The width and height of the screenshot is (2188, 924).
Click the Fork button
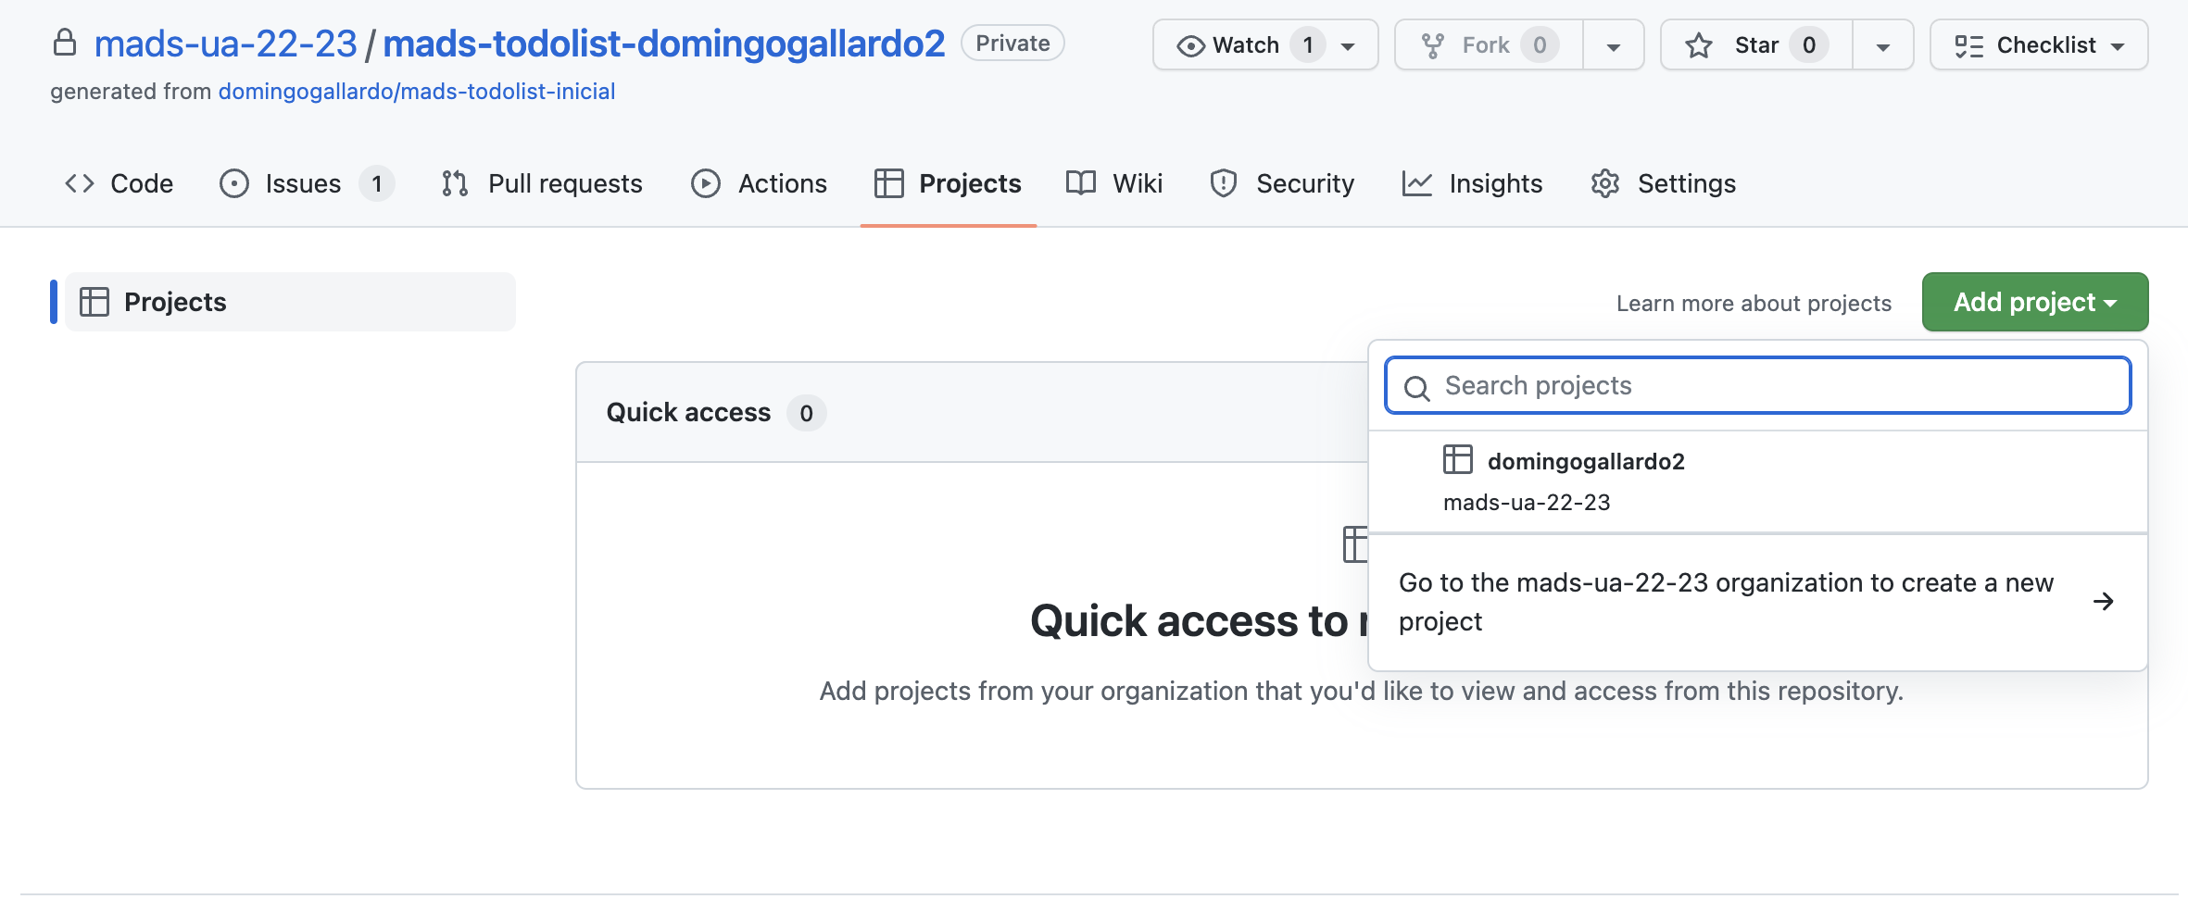click(x=1489, y=44)
